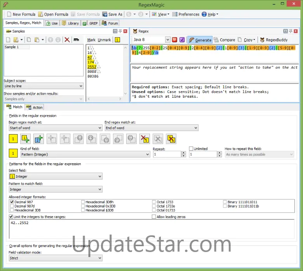Increase the Repeat maximum value spinner

(x=219, y=153)
